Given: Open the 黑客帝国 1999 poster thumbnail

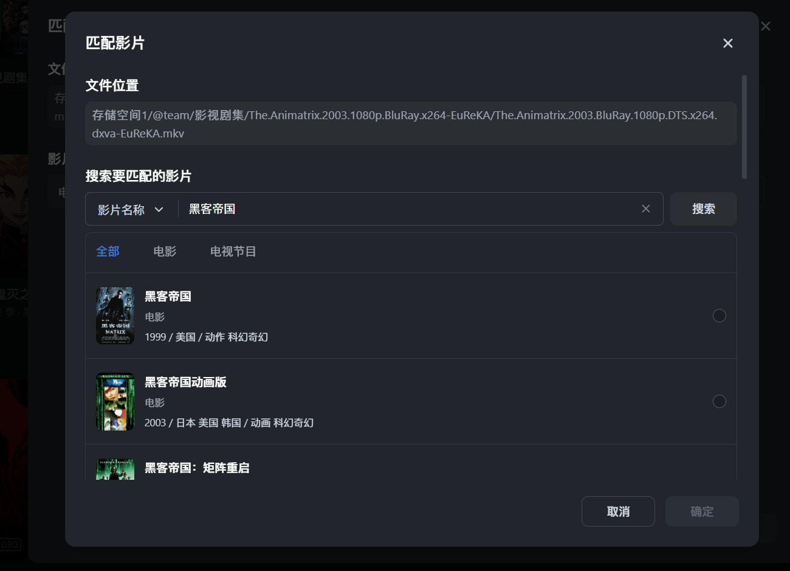Looking at the screenshot, I should (115, 316).
